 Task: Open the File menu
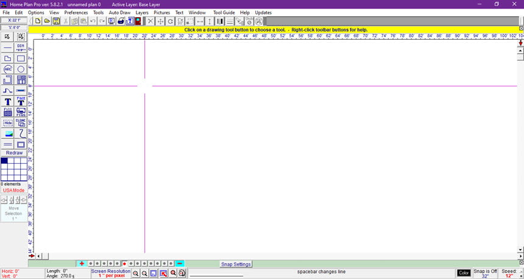[x=6, y=13]
